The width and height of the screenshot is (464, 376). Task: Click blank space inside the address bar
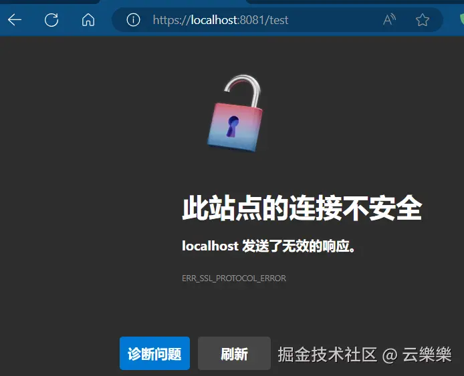334,20
